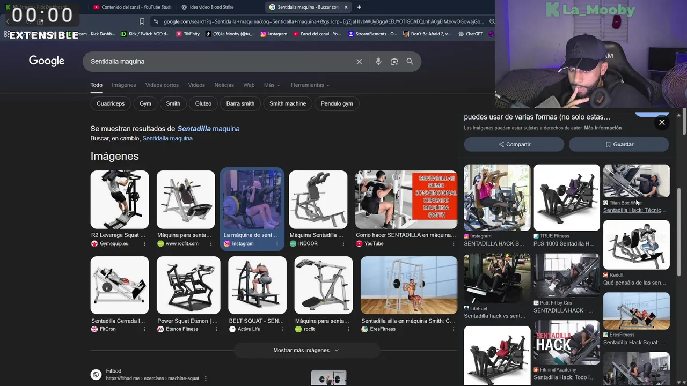The image size is (687, 386).
Task: Open options for the Fitbod result
Action: coord(206,378)
